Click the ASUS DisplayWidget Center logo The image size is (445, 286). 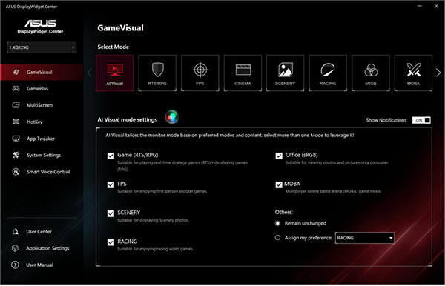(x=40, y=27)
